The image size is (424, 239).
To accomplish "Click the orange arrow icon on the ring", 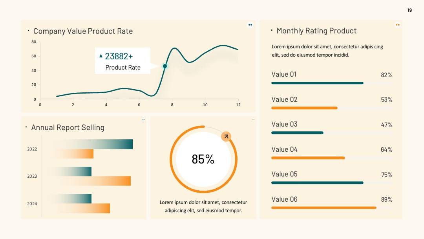I will [226, 136].
